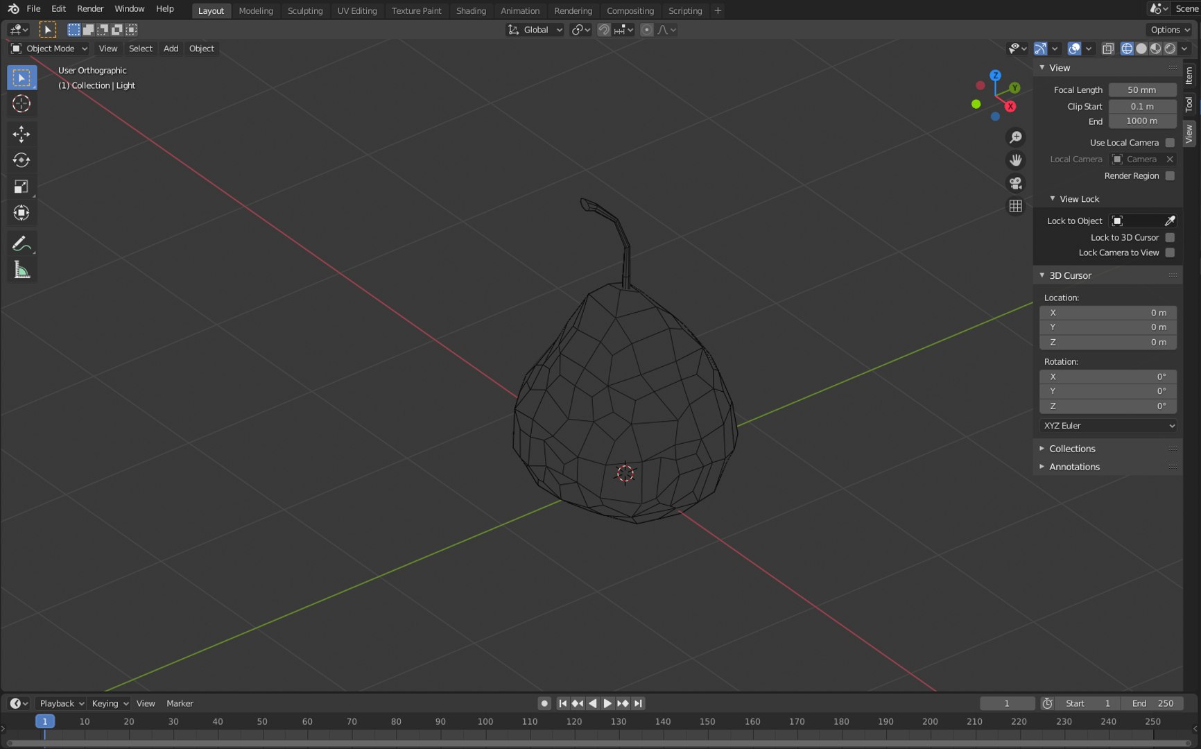Jump to the last frame endpoint
Screen dimensions: 1201x749
(x=639, y=703)
